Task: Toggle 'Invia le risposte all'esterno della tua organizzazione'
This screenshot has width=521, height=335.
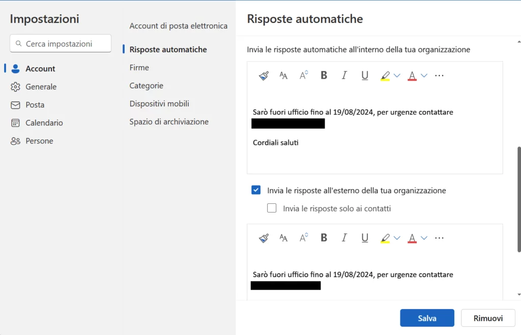Action: tap(255, 190)
